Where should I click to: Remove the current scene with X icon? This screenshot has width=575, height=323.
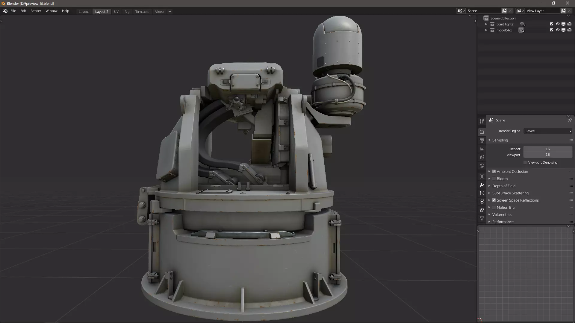coord(510,11)
